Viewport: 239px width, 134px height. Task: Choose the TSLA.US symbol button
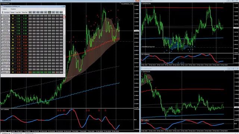pos(6,63)
